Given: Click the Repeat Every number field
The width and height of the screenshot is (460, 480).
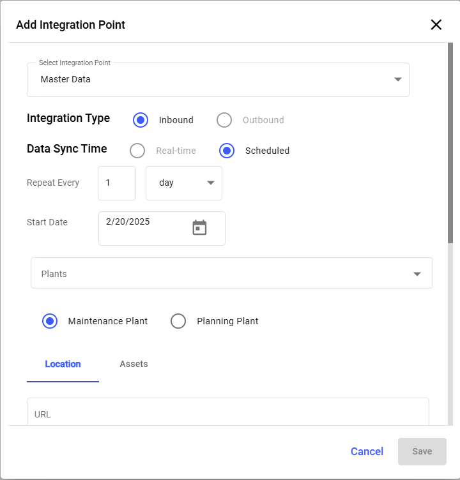Looking at the screenshot, I should coord(116,183).
